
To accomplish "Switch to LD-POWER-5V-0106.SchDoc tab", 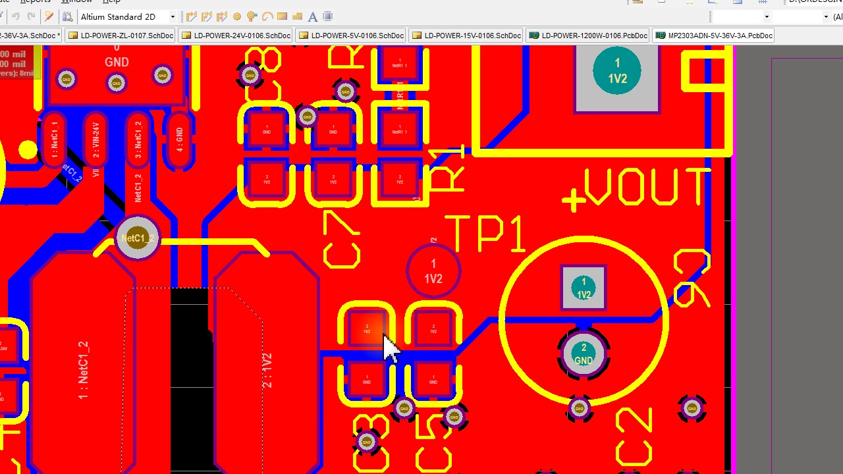I will (352, 36).
